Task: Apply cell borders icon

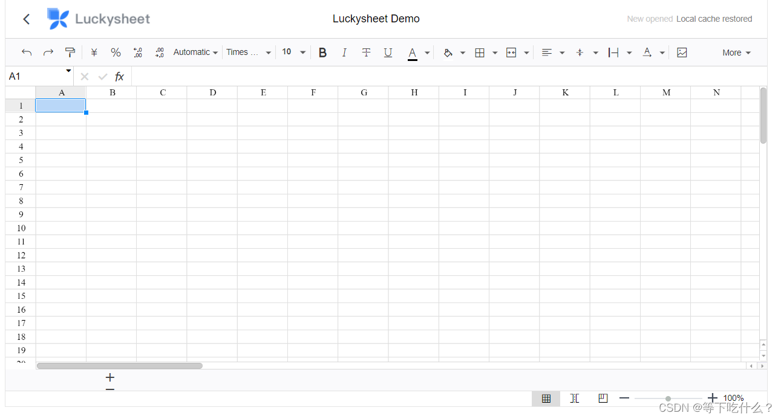Action: coord(480,53)
